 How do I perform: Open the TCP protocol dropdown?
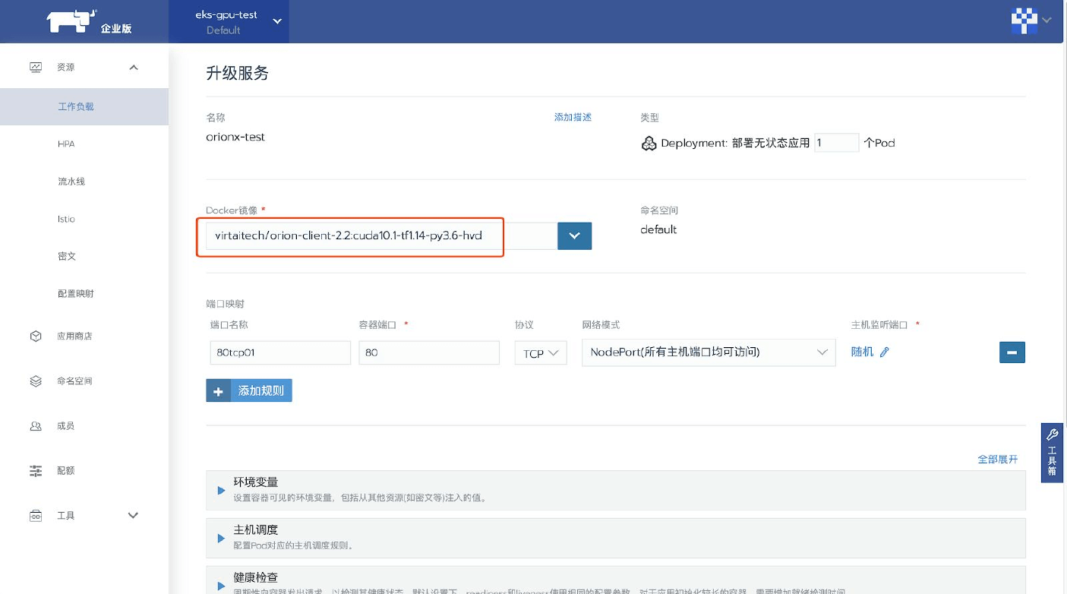(541, 352)
